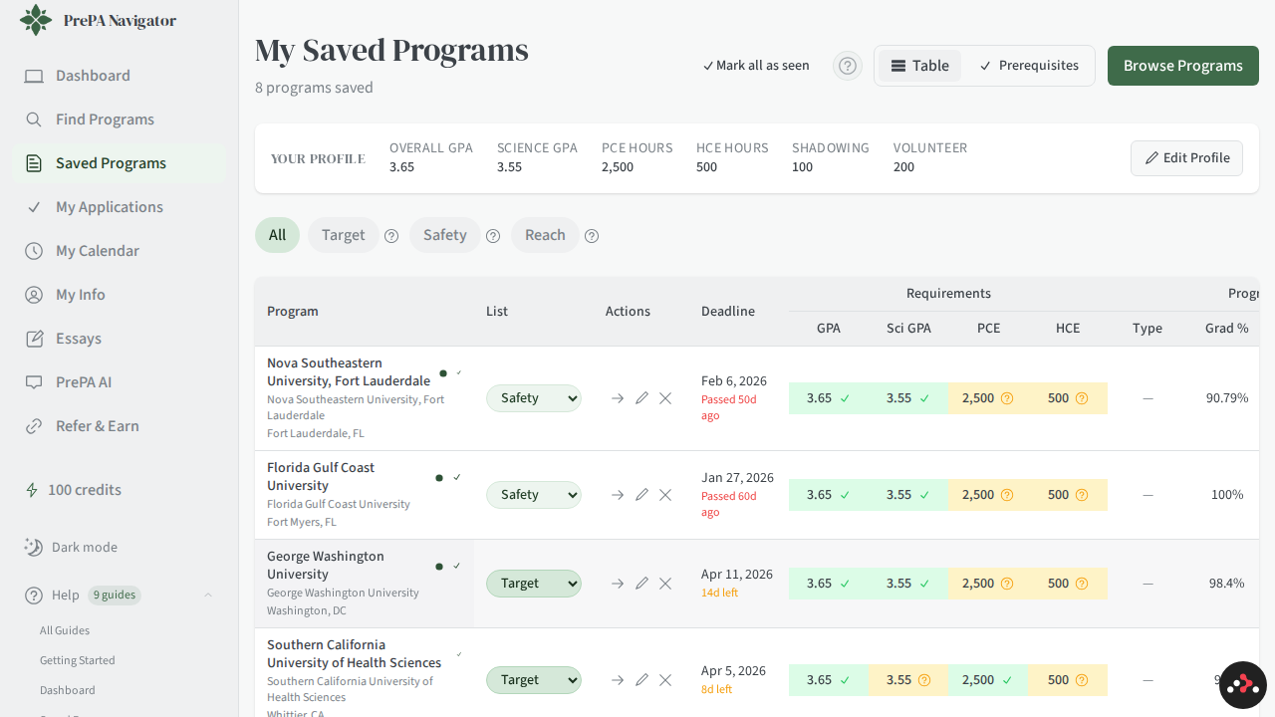Edit the George Washington University entry

tap(641, 584)
